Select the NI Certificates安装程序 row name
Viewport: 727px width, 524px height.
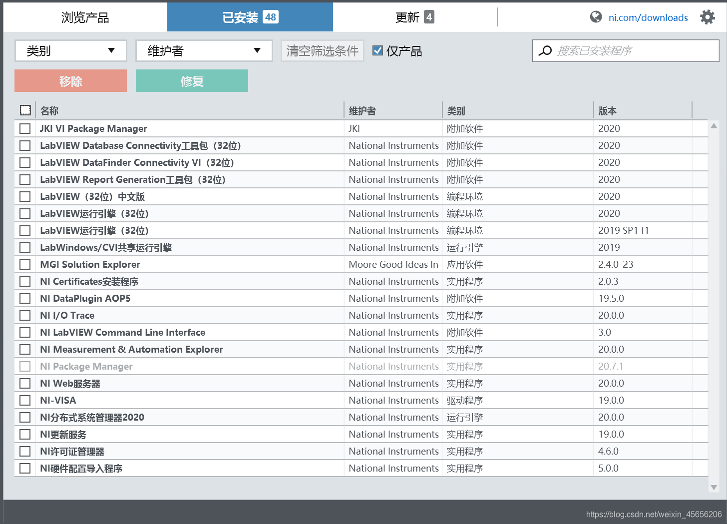[x=89, y=281]
